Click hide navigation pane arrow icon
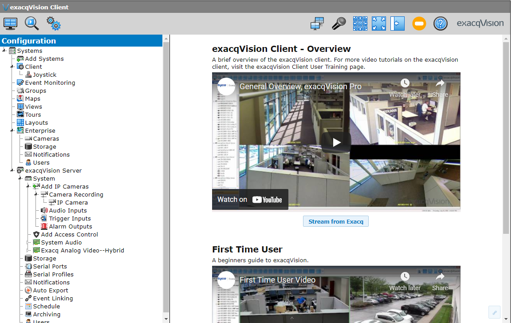 point(398,24)
